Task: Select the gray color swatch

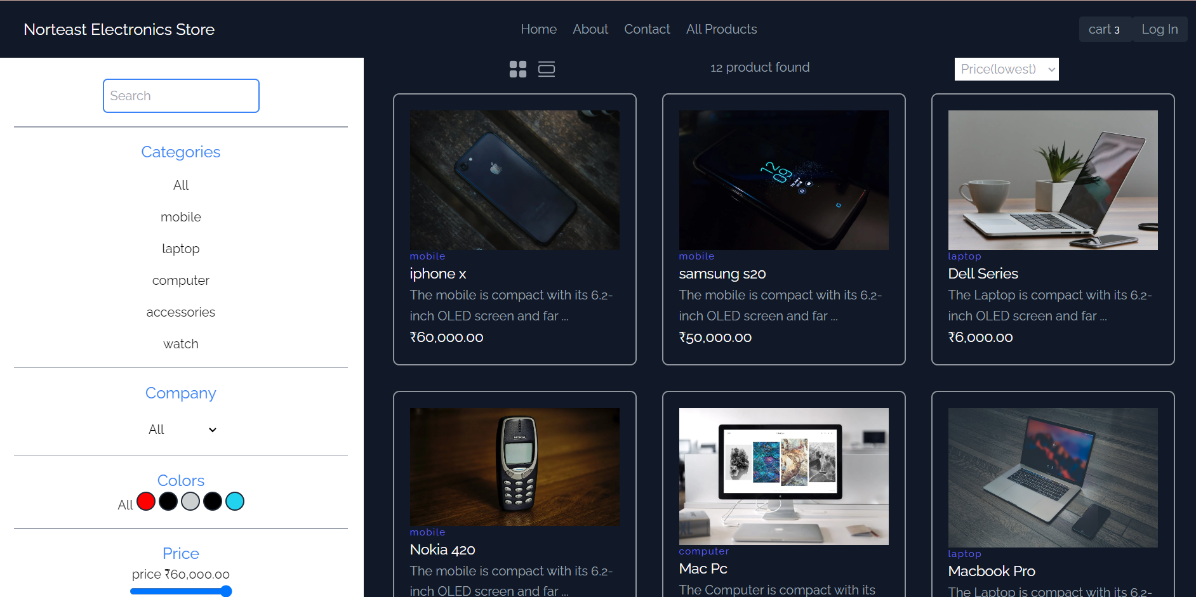Action: click(190, 501)
